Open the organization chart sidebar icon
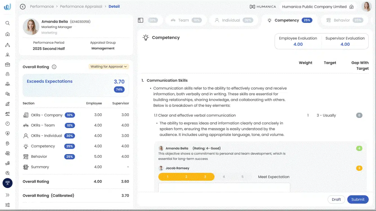The height and width of the screenshot is (211, 376). click(8, 44)
